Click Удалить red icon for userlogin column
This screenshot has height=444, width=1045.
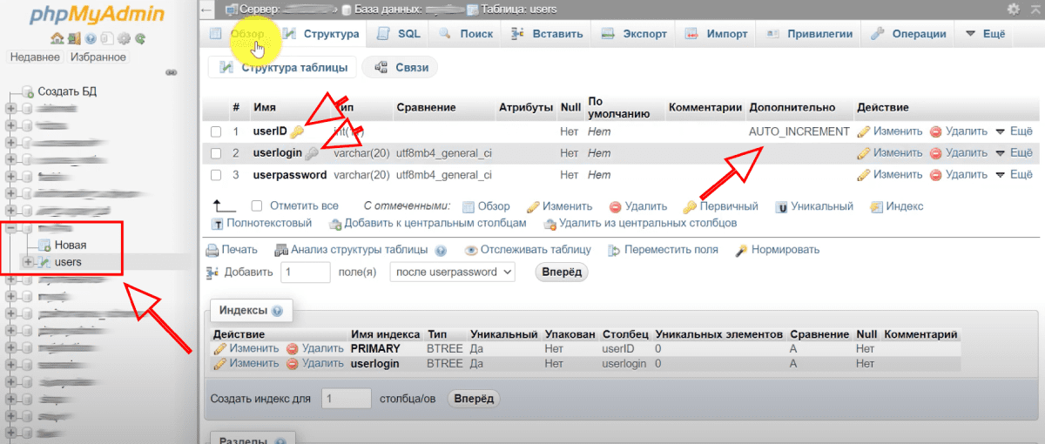[x=935, y=153]
